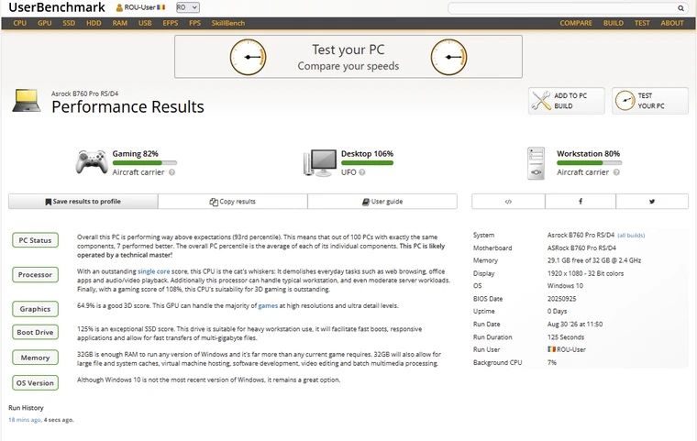Click the Memory button
The image size is (697, 441).
click(x=35, y=358)
